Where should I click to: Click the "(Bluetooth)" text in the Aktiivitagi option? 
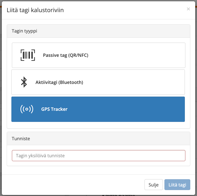(71, 82)
